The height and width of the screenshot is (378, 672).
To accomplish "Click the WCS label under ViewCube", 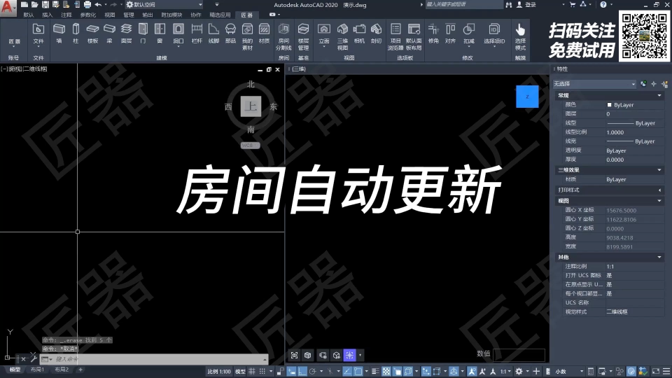I will pyautogui.click(x=251, y=146).
